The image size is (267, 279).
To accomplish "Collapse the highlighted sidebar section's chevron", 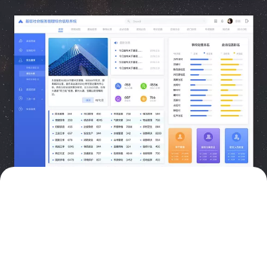I will tap(42, 60).
